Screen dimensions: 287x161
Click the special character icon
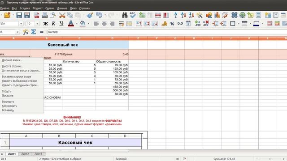point(234,15)
